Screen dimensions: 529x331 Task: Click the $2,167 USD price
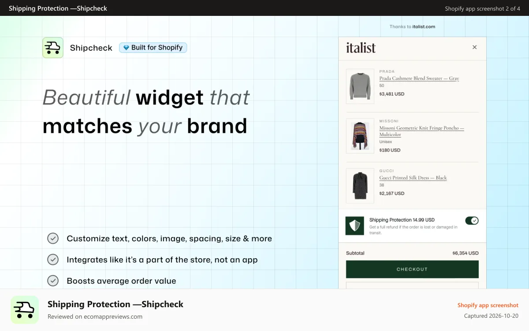391,193
